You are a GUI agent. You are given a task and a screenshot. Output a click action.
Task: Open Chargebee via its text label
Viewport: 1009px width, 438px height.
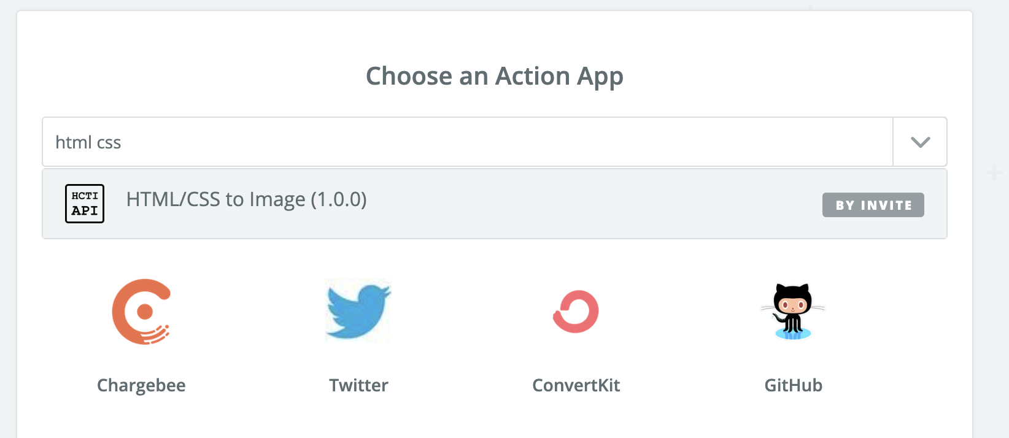click(x=141, y=385)
